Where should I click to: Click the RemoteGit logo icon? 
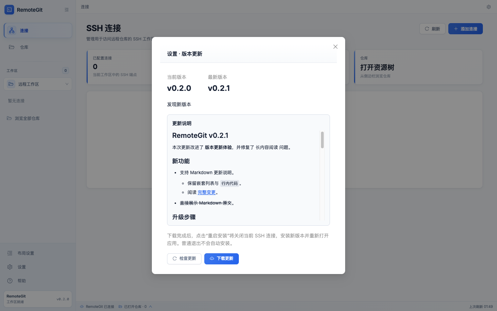(9, 10)
